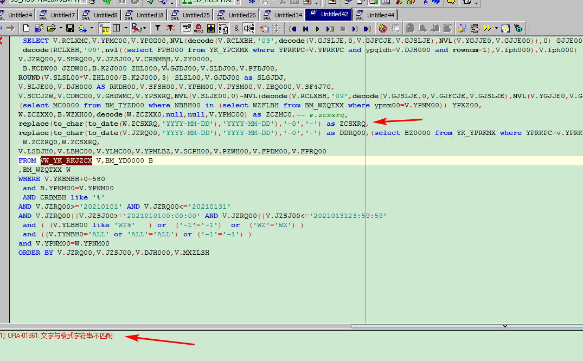Click the ampersand substitution icon

click(236, 28)
